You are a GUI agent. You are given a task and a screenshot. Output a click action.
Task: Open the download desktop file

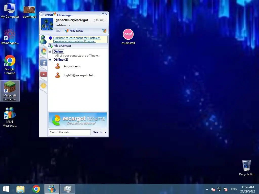(x=29, y=12)
